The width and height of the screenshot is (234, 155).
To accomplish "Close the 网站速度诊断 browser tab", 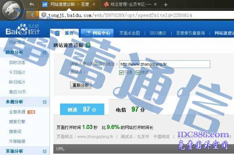I will tap(94, 4).
